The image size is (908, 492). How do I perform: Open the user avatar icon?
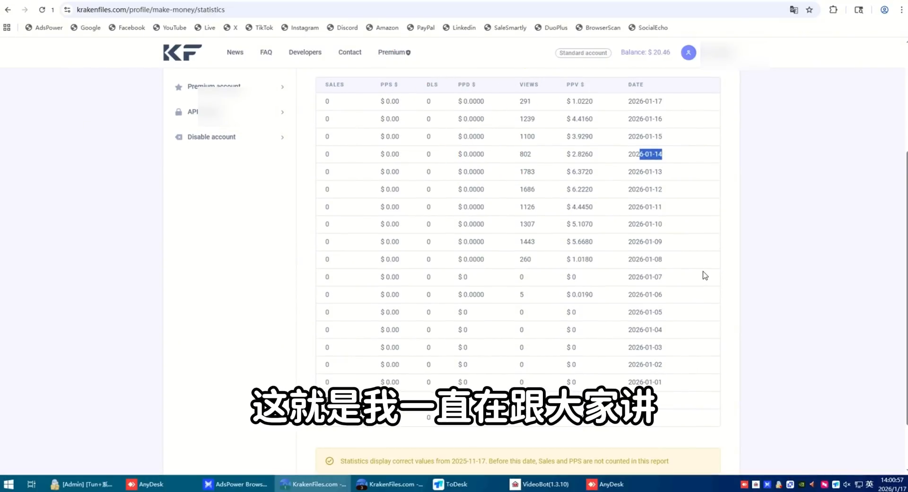click(x=688, y=53)
